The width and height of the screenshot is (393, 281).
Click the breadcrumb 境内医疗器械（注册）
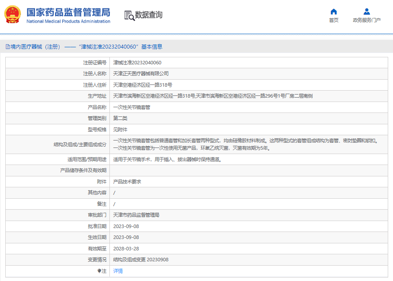(35, 47)
